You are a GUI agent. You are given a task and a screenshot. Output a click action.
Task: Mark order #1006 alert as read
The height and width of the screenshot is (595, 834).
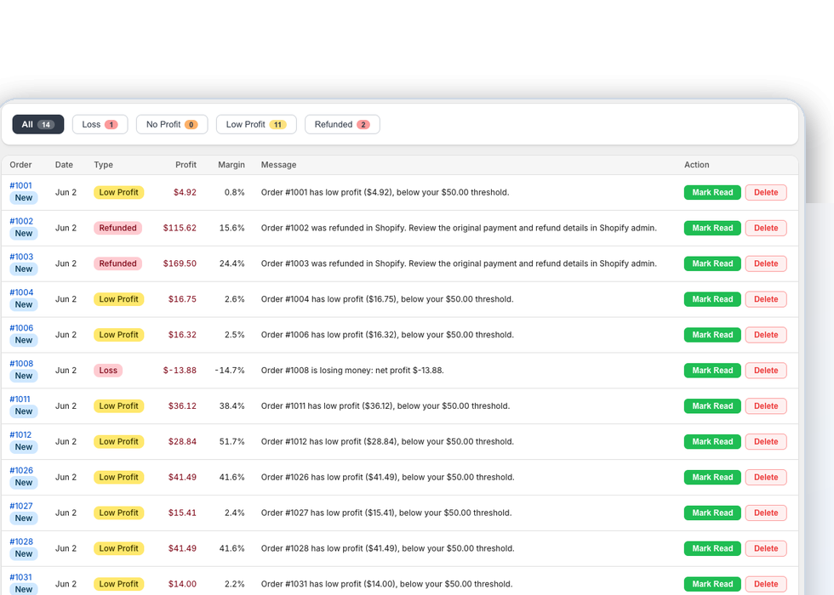pyautogui.click(x=712, y=335)
